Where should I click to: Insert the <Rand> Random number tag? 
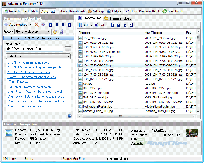click(x=24, y=106)
